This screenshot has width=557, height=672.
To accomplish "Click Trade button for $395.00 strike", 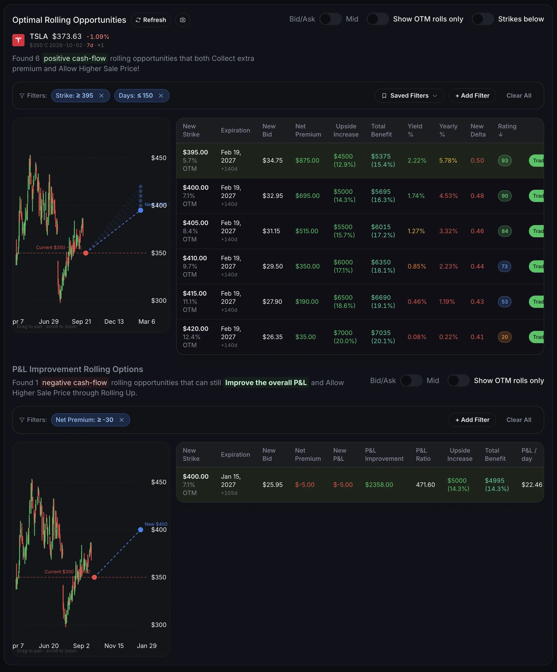I will pyautogui.click(x=536, y=161).
